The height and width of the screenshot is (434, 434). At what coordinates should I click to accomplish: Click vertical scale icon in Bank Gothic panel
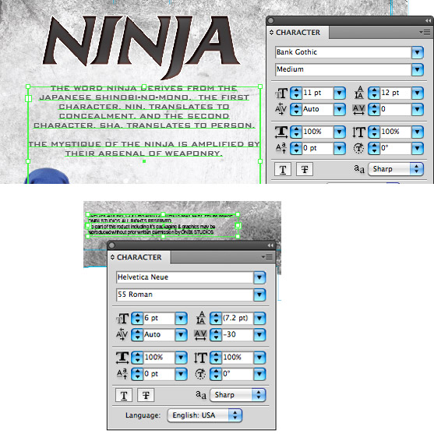(x=358, y=132)
